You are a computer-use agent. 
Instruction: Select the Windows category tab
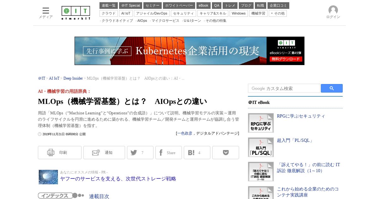(239, 13)
